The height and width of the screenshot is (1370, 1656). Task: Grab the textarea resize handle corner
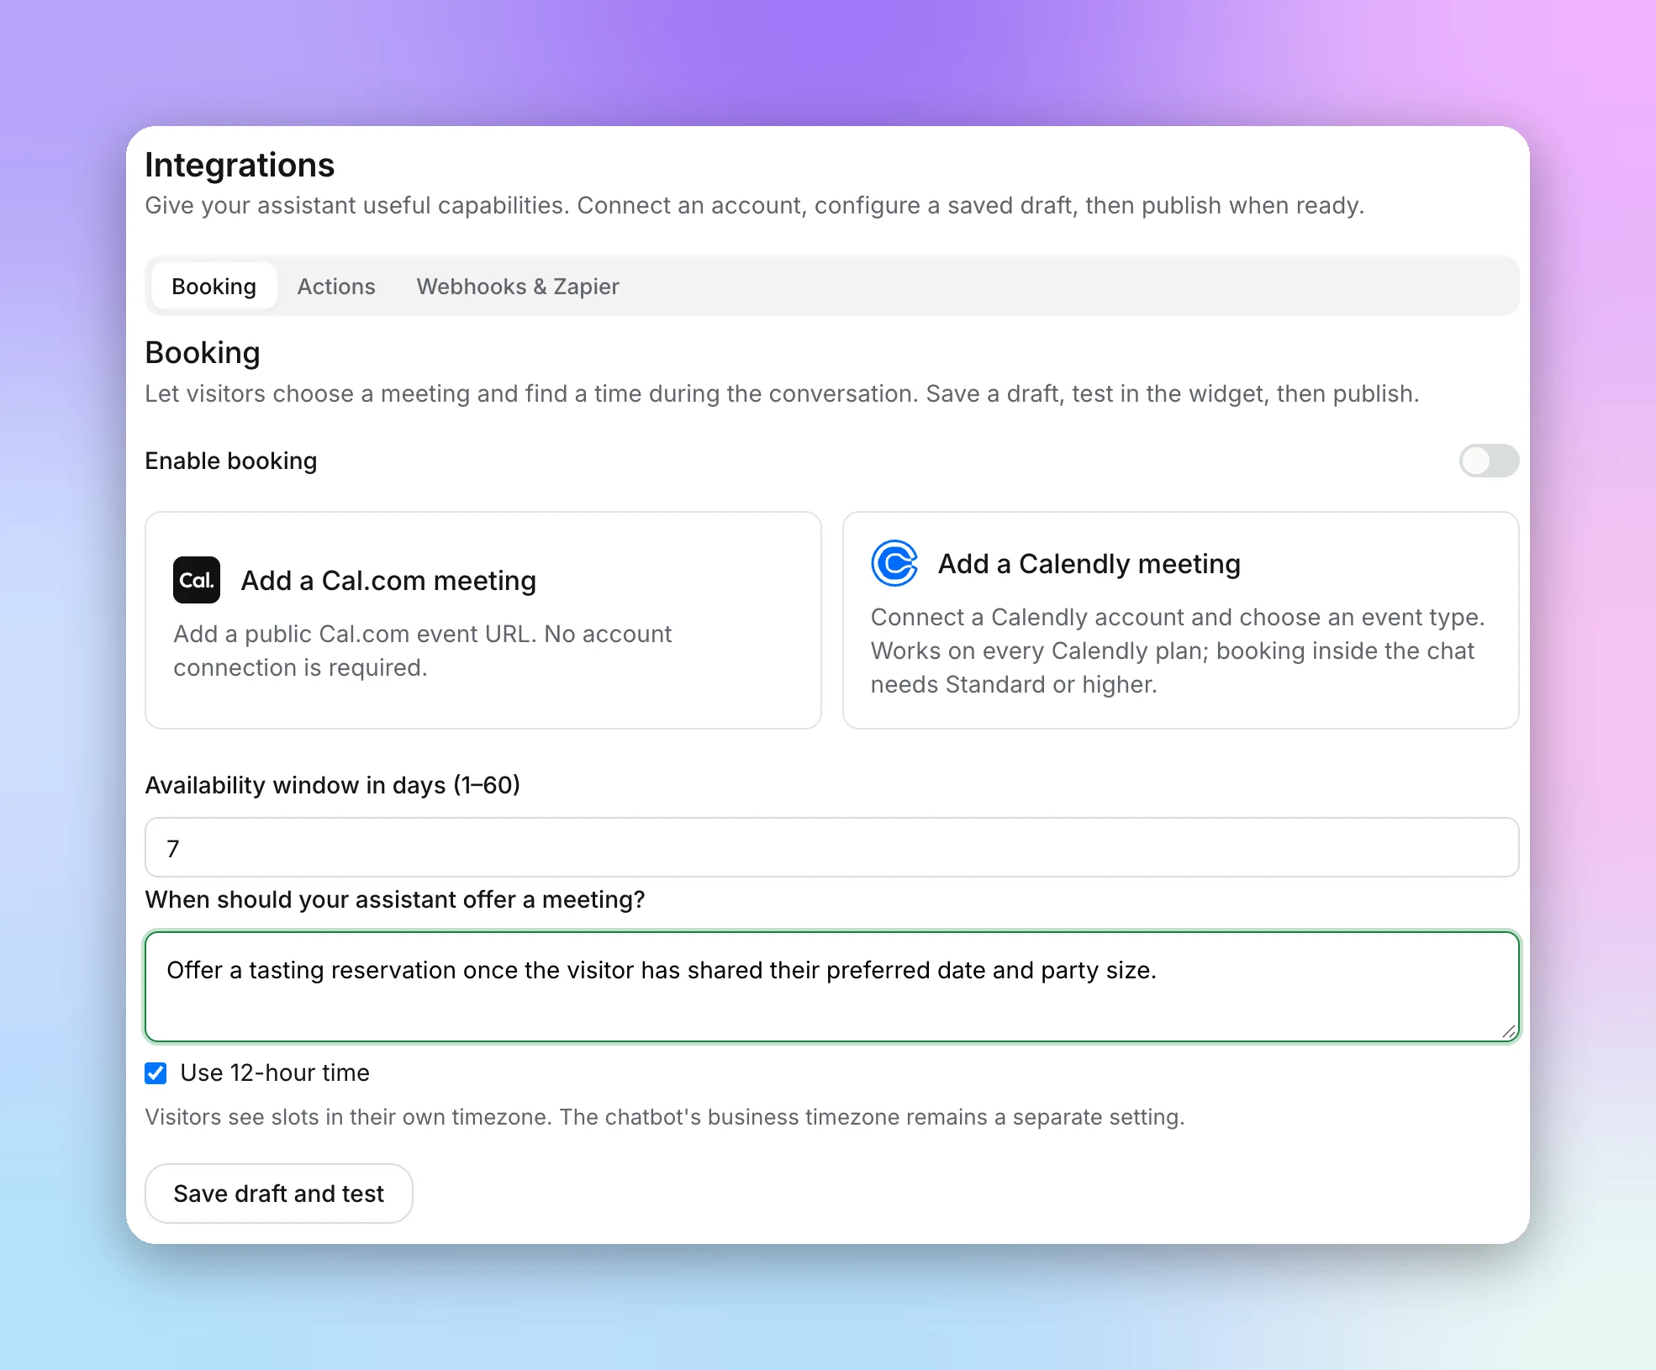(1509, 1031)
